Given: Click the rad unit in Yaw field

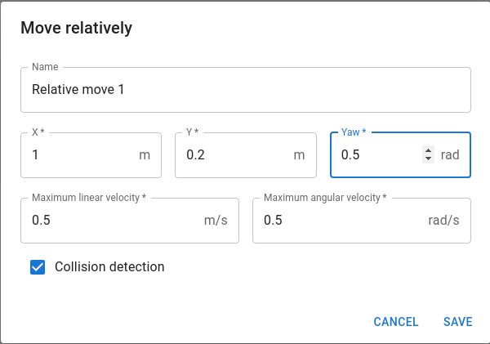Looking at the screenshot, I should point(450,154).
